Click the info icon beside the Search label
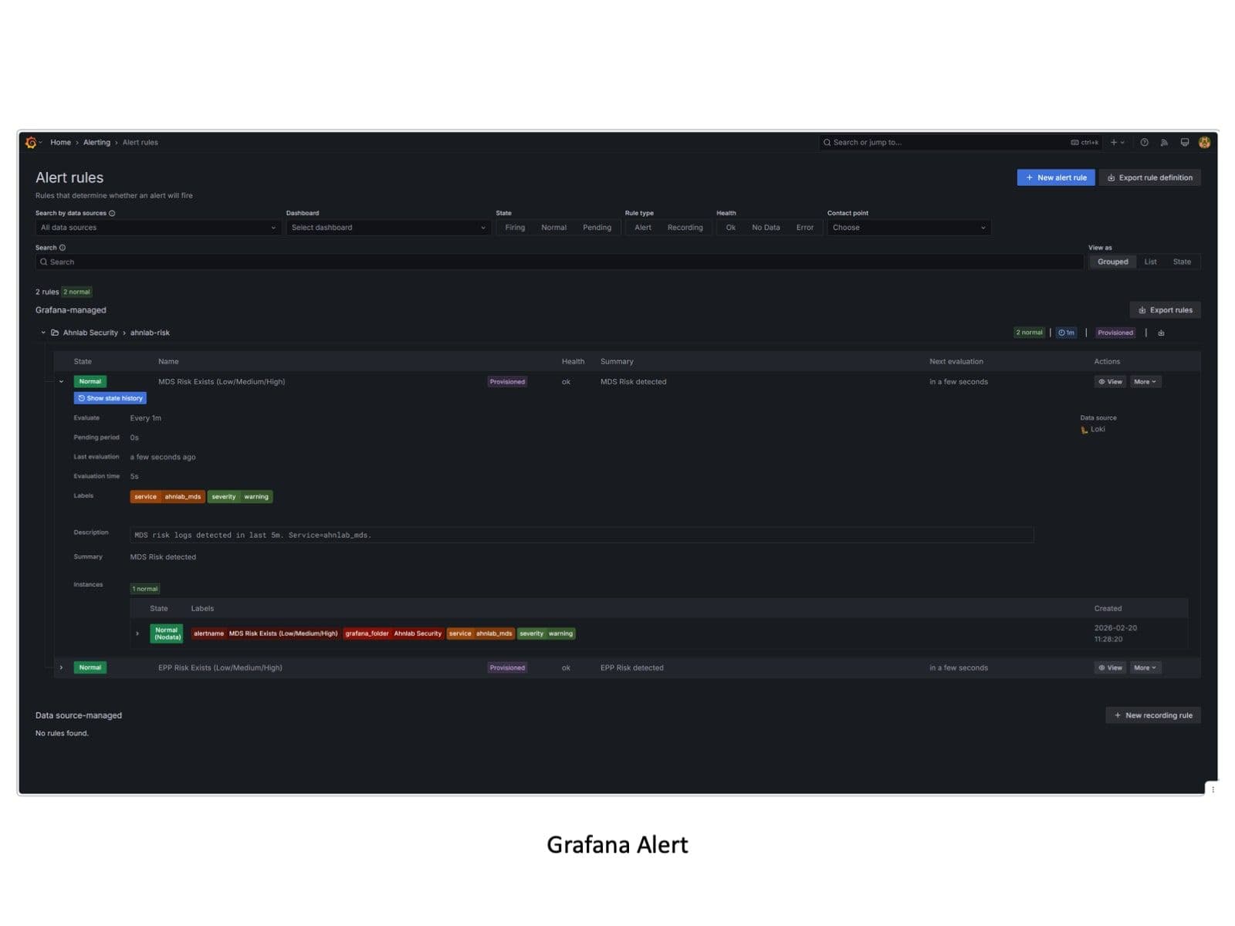Image resolution: width=1235 pixels, height=926 pixels. coord(63,248)
